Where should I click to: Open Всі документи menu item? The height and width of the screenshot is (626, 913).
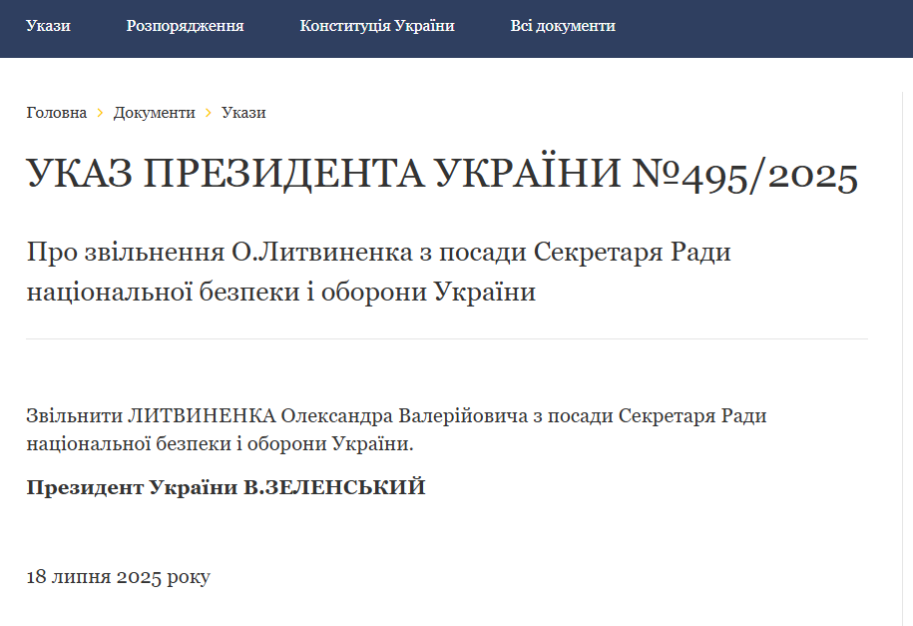click(x=563, y=26)
